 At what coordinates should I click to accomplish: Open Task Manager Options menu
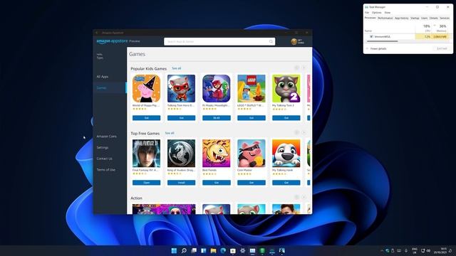pyautogui.click(x=376, y=13)
